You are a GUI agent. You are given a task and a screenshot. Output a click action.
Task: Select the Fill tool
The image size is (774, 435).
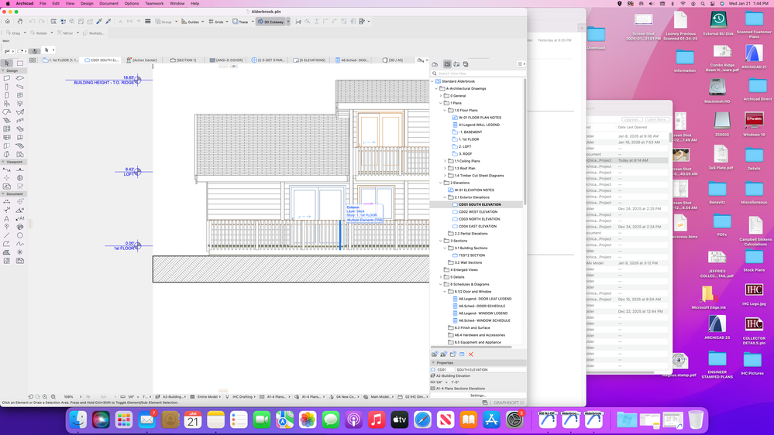click(x=7, y=252)
